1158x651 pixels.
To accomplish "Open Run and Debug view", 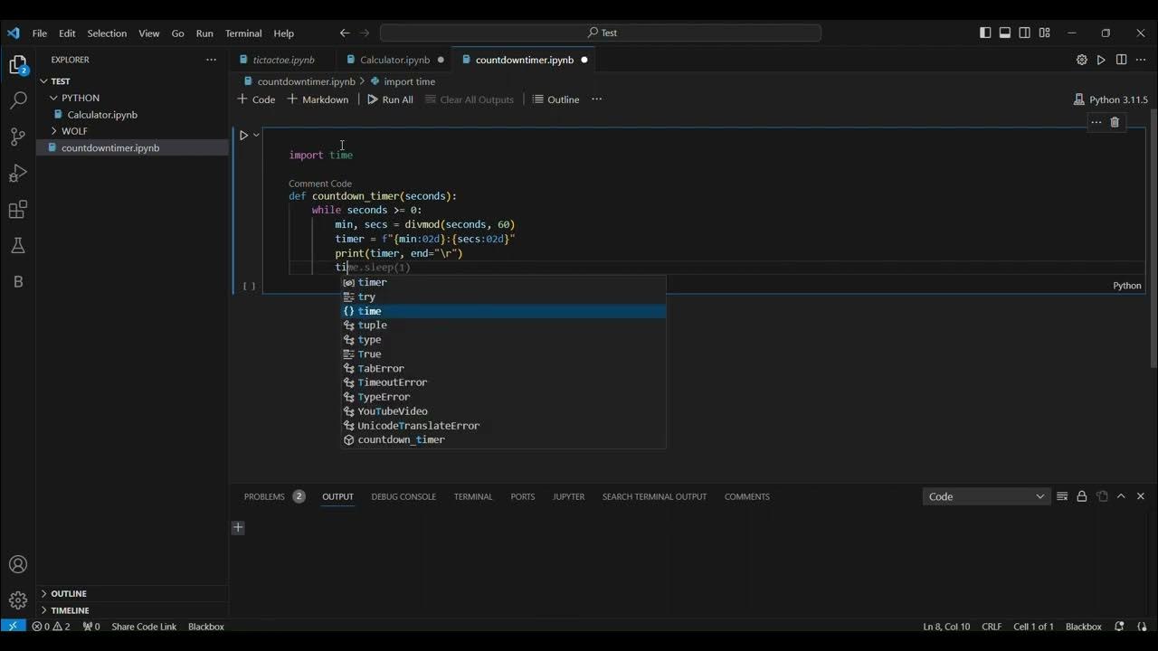I will (17, 173).
